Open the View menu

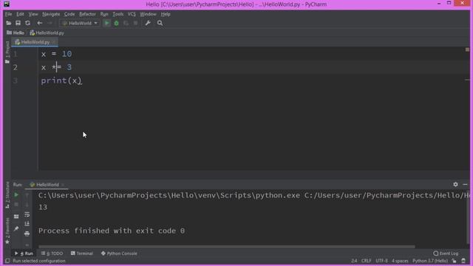(x=33, y=14)
